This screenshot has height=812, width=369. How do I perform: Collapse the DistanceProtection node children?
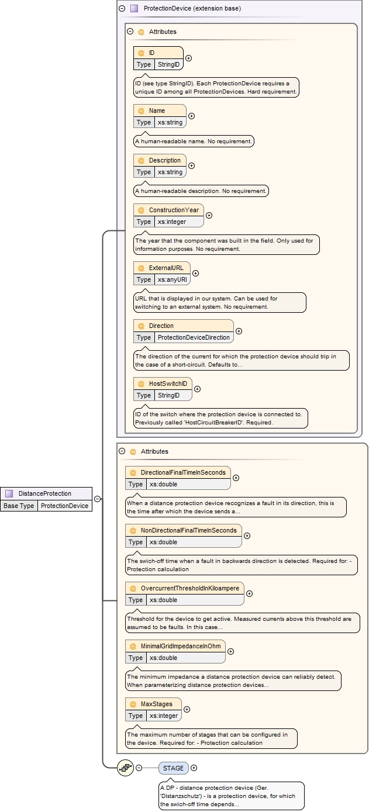point(98,499)
